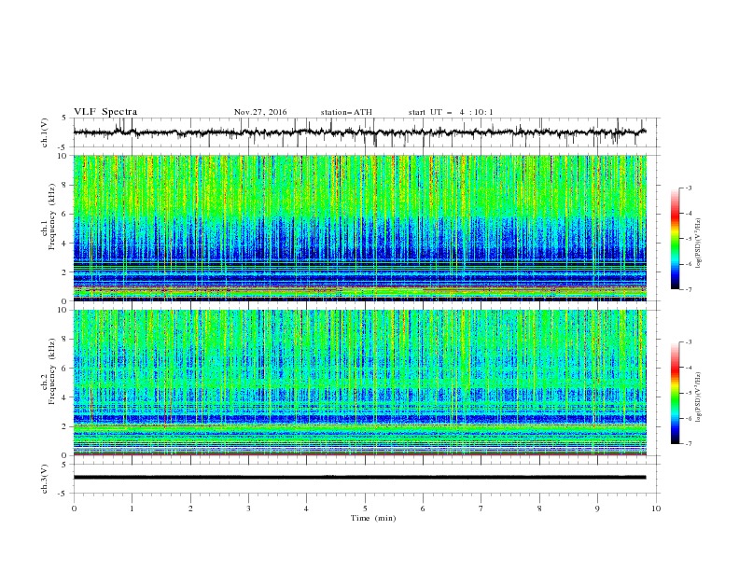This screenshot has width=739, height=571.
Task: Click the VLF Spectra title text
Action: (x=105, y=112)
